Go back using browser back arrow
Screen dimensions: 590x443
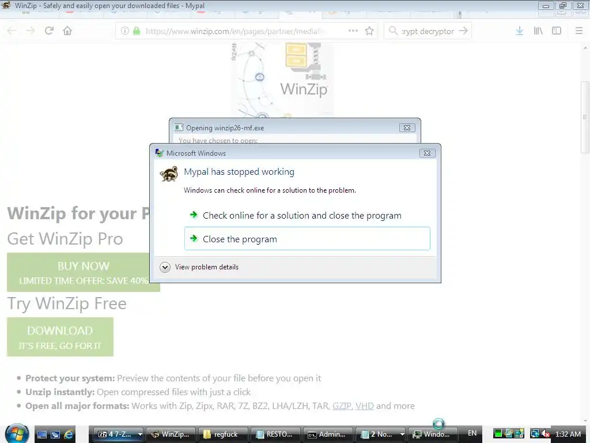[12, 31]
